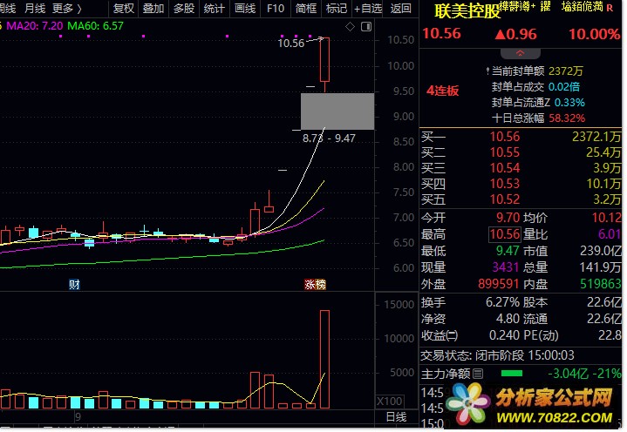Screen dimensions: 627x432
Task: Click the diamond marker icon in chart corner
Action: [x=350, y=27]
